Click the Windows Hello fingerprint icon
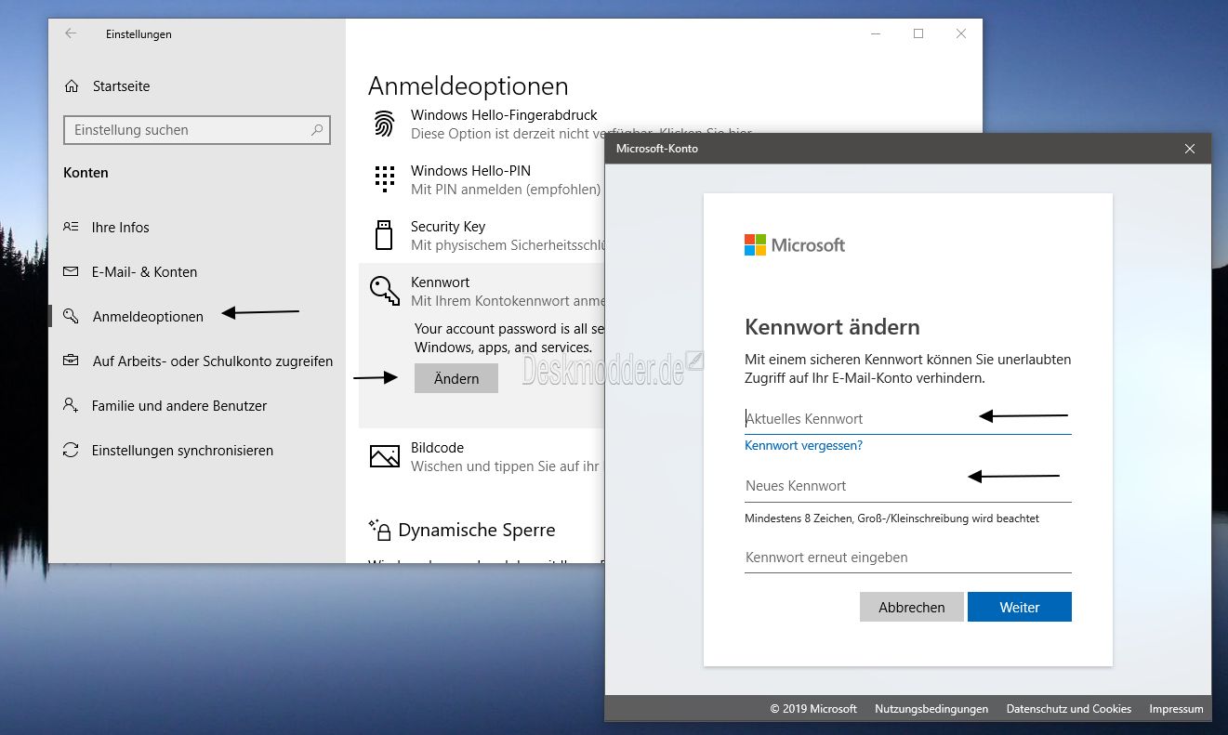1228x735 pixels. pos(384,124)
